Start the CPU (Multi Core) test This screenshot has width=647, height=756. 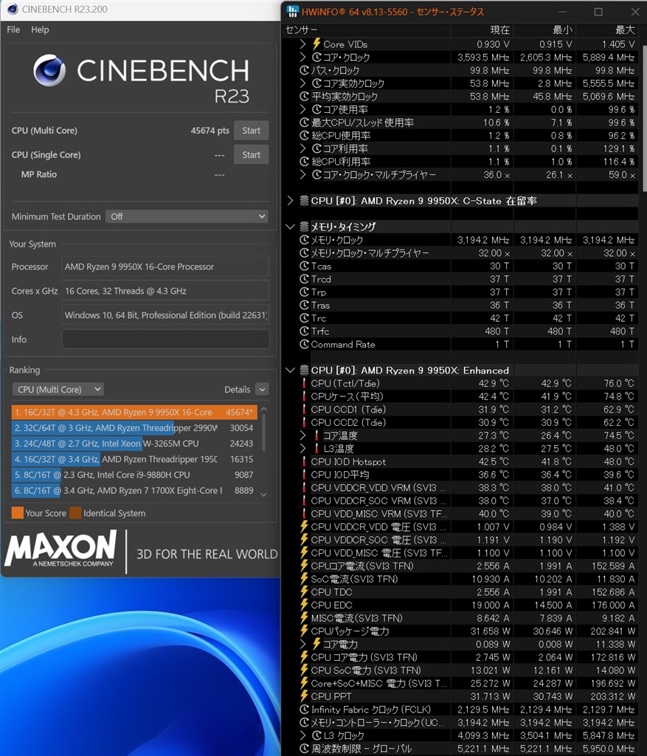(251, 130)
